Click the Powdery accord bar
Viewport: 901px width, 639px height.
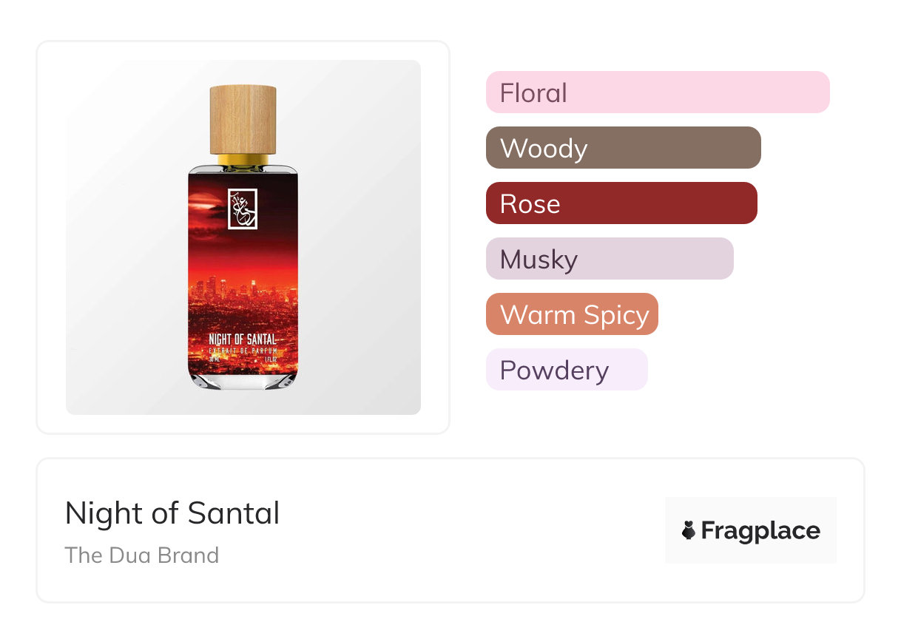pos(566,370)
